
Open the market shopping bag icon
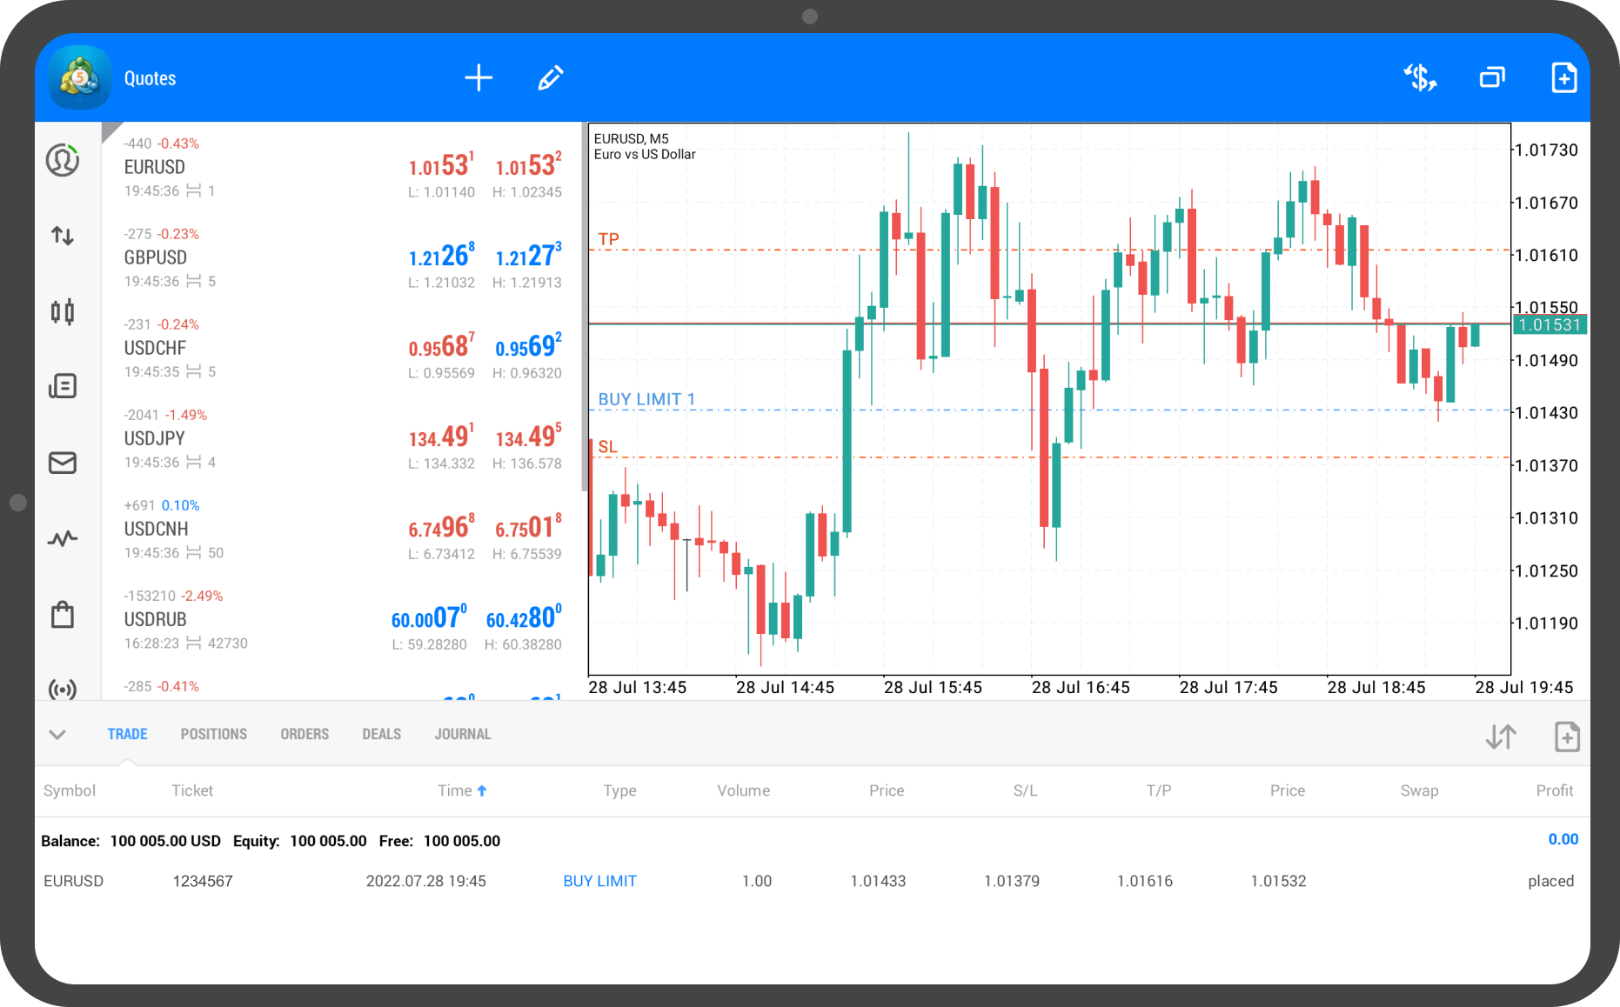pyautogui.click(x=63, y=614)
